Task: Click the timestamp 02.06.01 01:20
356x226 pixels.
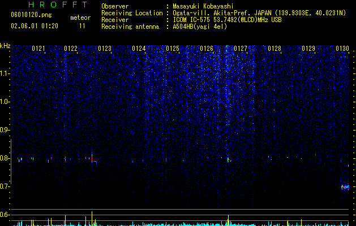Action: click(35, 26)
